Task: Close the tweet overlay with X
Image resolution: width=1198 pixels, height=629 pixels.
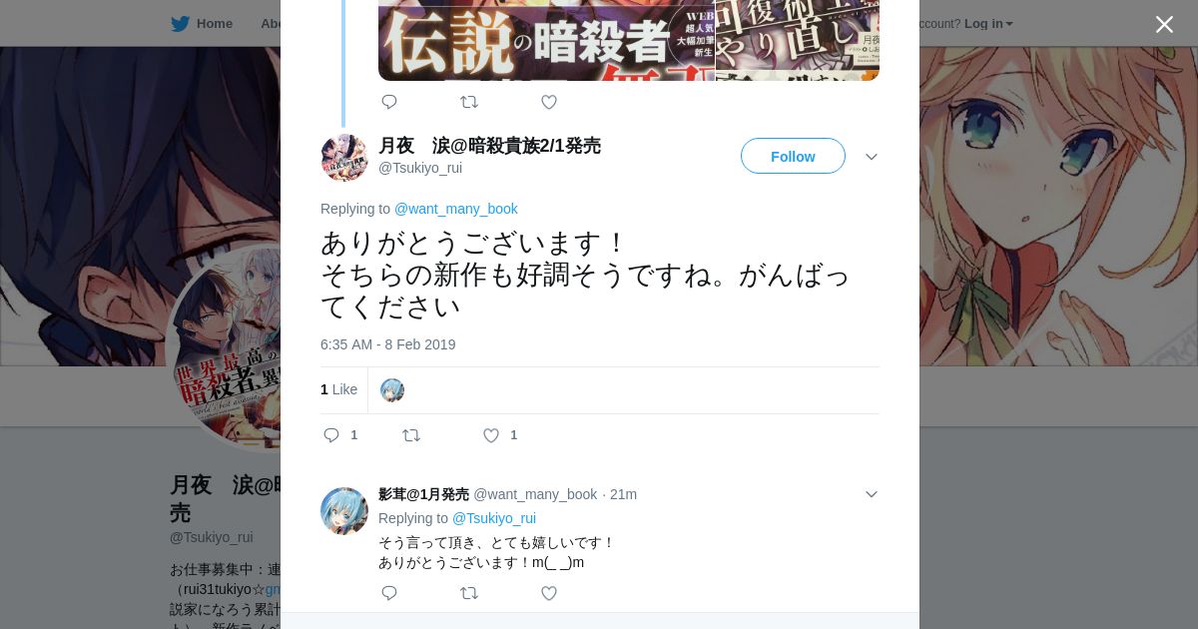Action: (1164, 24)
